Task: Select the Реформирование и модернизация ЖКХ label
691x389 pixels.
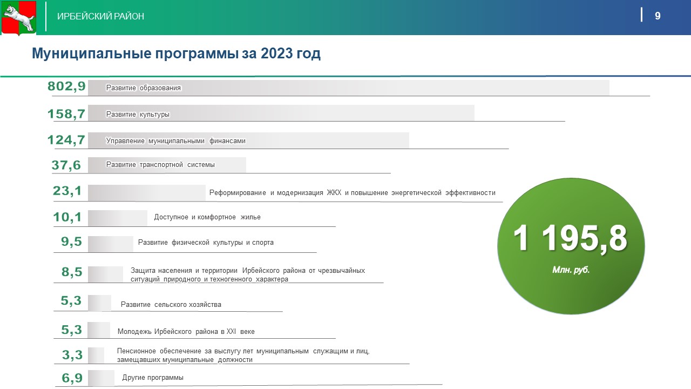Action: (x=352, y=193)
